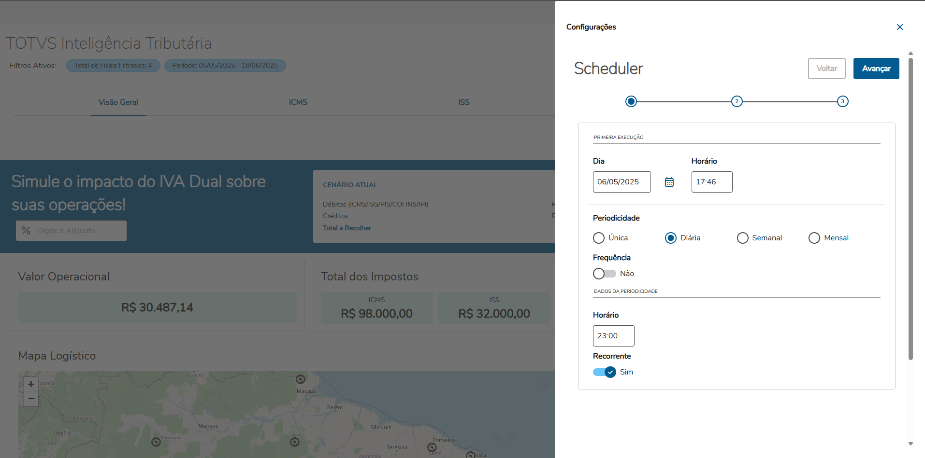
Task: Click the Configurações panel scrollbar thumb
Action: click(911, 209)
